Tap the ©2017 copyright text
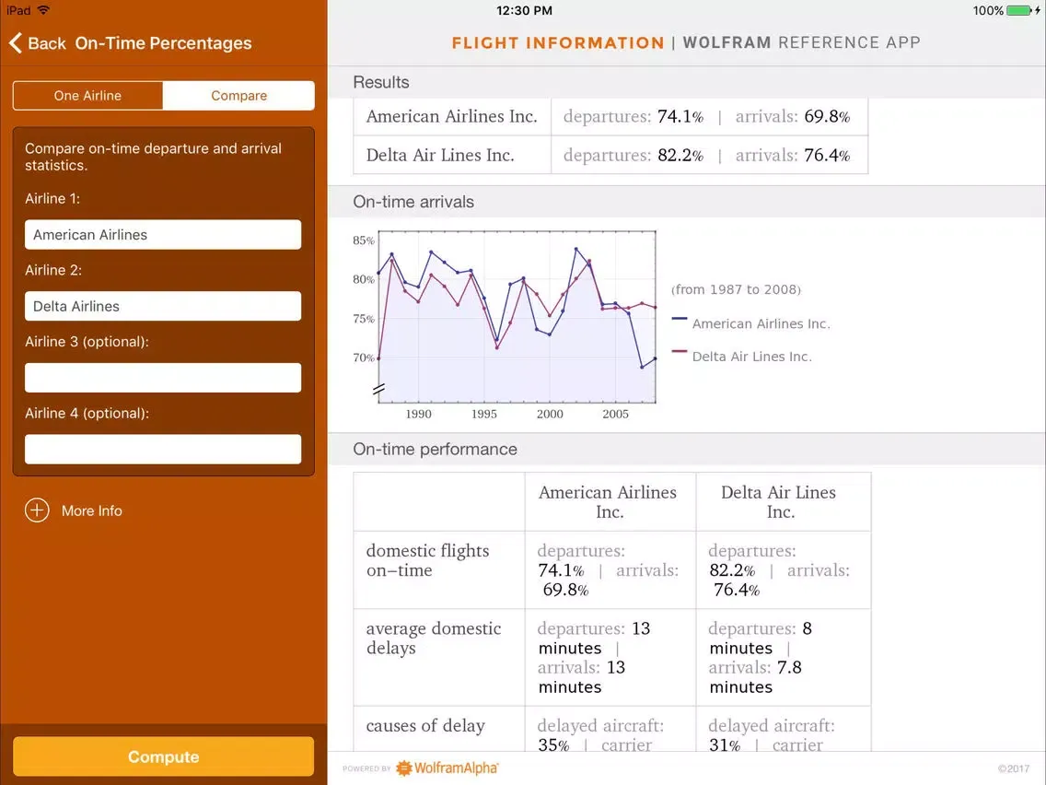The width and height of the screenshot is (1046, 785). coord(1013,768)
